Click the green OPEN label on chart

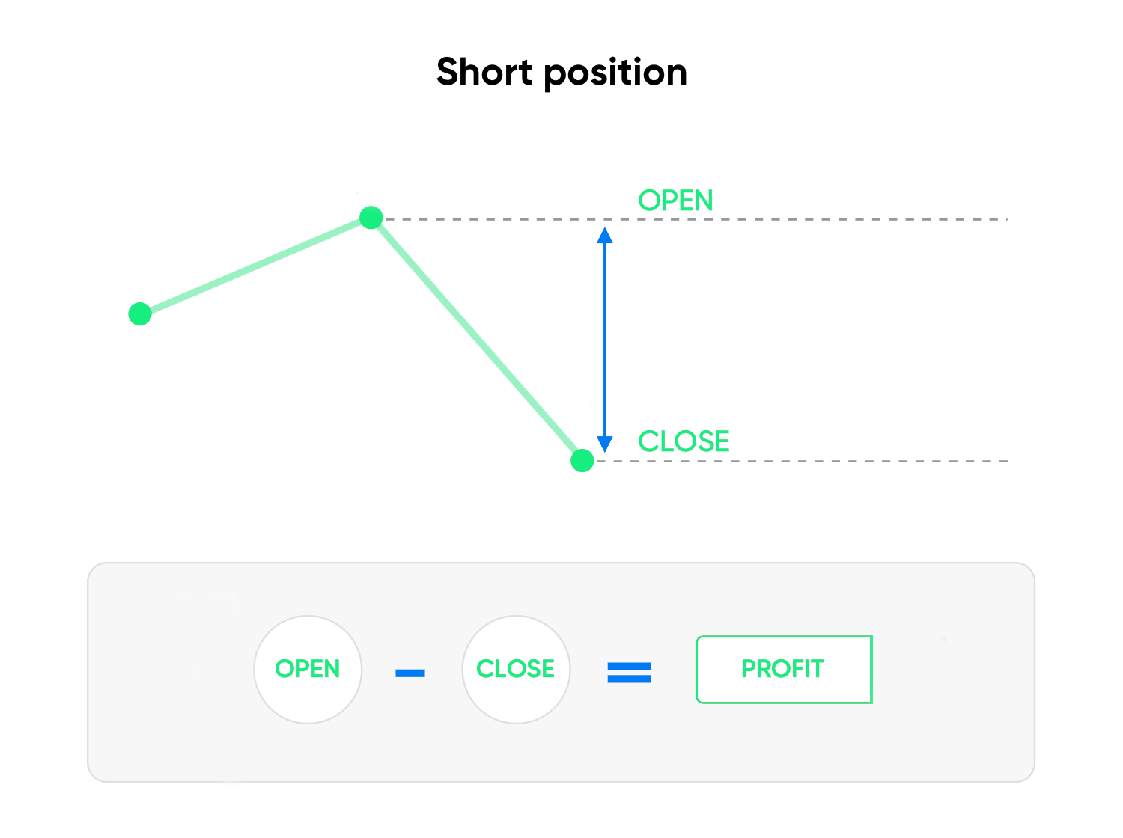pos(675,201)
